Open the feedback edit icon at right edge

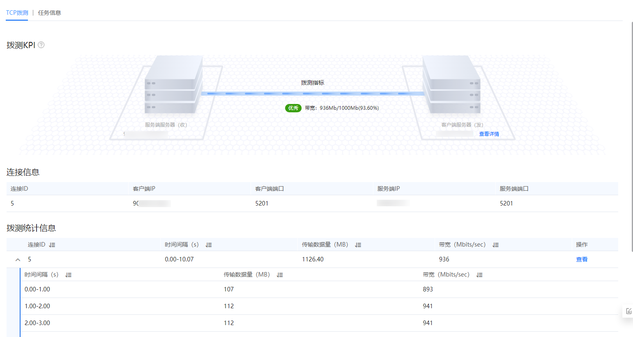(x=628, y=311)
